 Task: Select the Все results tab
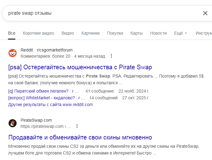pos(12,33)
